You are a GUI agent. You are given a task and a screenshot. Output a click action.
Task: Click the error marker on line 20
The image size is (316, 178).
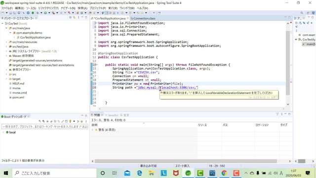click(92, 88)
